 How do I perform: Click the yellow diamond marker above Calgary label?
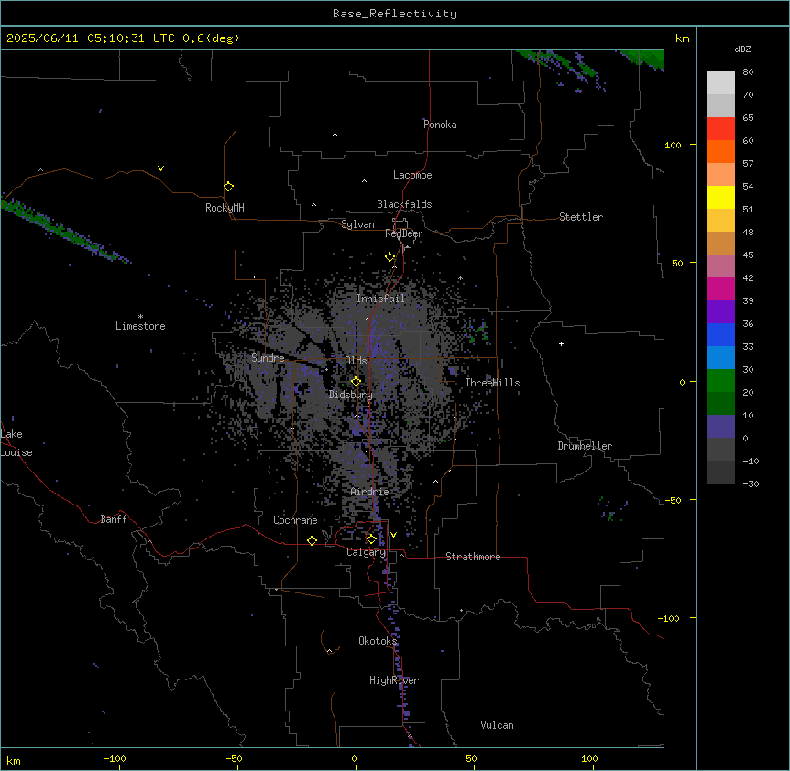[x=371, y=539]
